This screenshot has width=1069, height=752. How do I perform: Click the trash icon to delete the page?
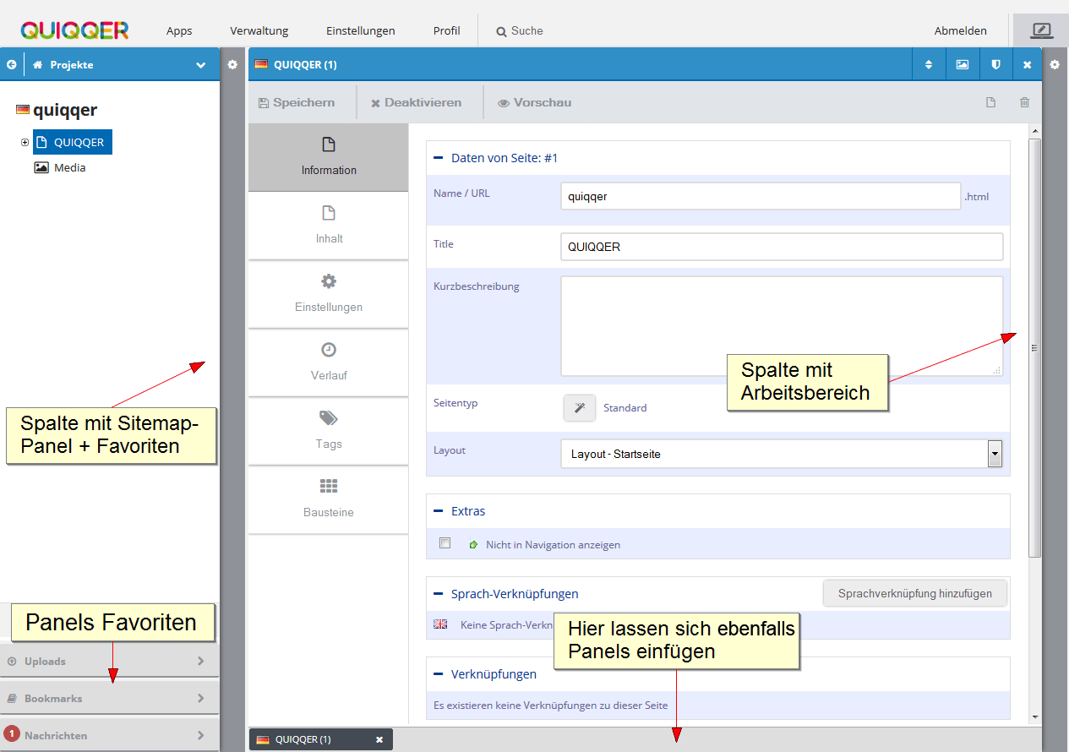1024,102
